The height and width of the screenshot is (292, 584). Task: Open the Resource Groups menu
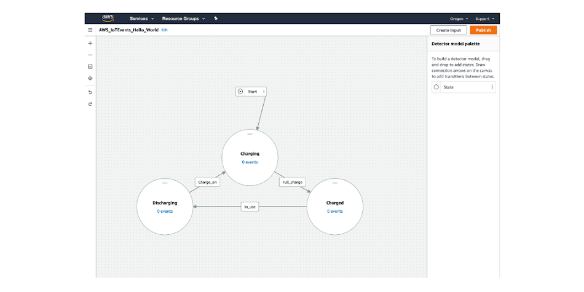coord(184,18)
